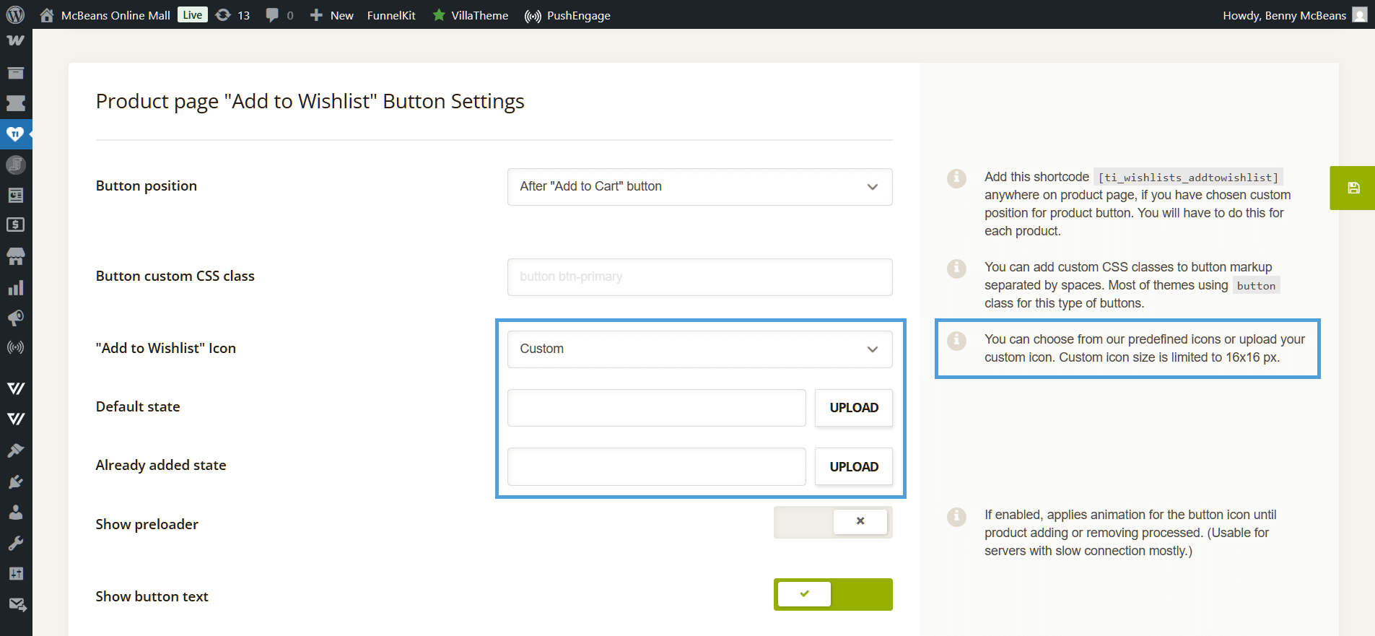Viewport: 1375px width, 636px height.
Task: Open the New content menu in admin bar
Action: coord(332,15)
